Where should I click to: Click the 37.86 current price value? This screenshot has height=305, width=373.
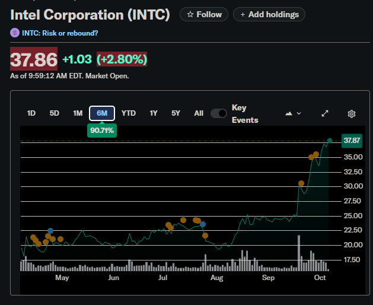[x=34, y=59]
